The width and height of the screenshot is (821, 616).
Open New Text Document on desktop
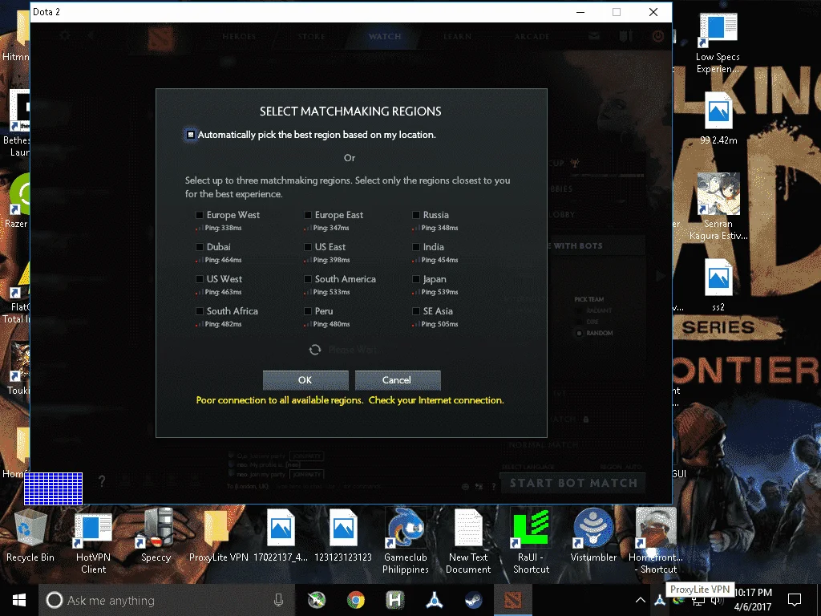[468, 541]
